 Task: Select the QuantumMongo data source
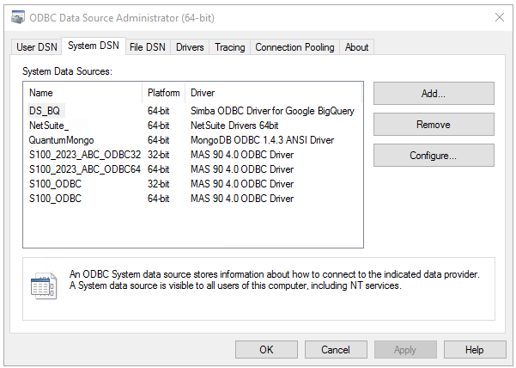tap(60, 140)
